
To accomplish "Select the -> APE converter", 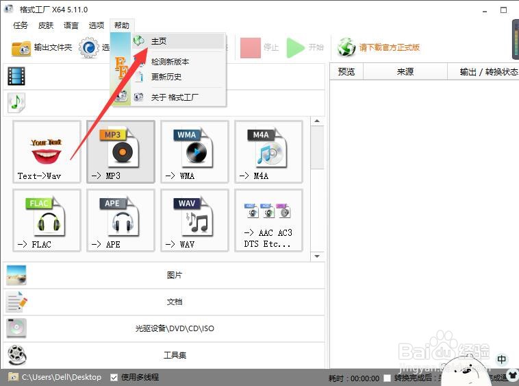I will (121, 220).
